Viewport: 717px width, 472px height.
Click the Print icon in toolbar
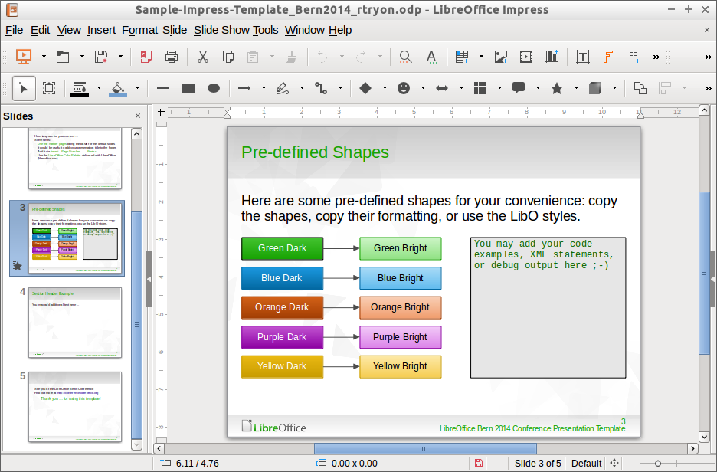click(172, 57)
